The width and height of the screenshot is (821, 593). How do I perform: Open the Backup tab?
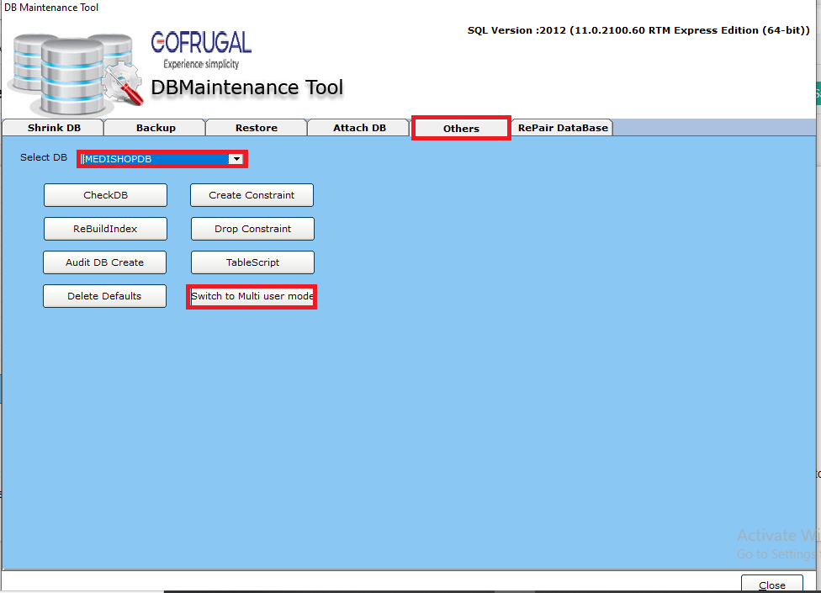(156, 128)
